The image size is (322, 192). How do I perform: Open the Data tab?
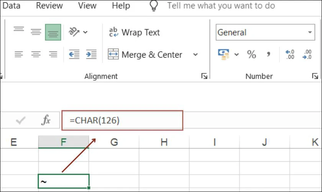(x=11, y=5)
